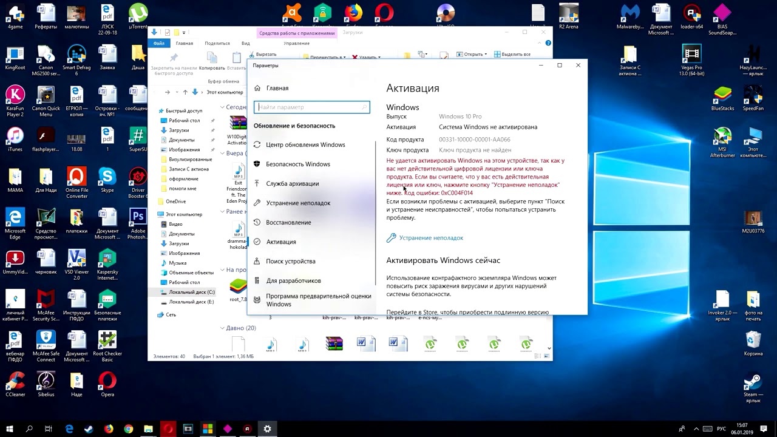Image resolution: width=777 pixels, height=437 pixels.
Task: Open Программа предварительной оценки Windows
Action: [x=313, y=300]
